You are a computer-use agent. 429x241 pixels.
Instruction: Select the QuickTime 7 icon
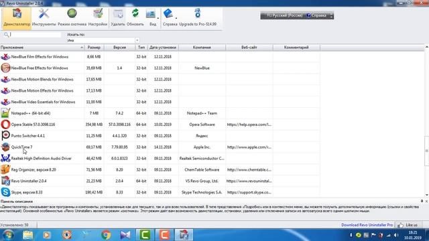(x=5, y=147)
